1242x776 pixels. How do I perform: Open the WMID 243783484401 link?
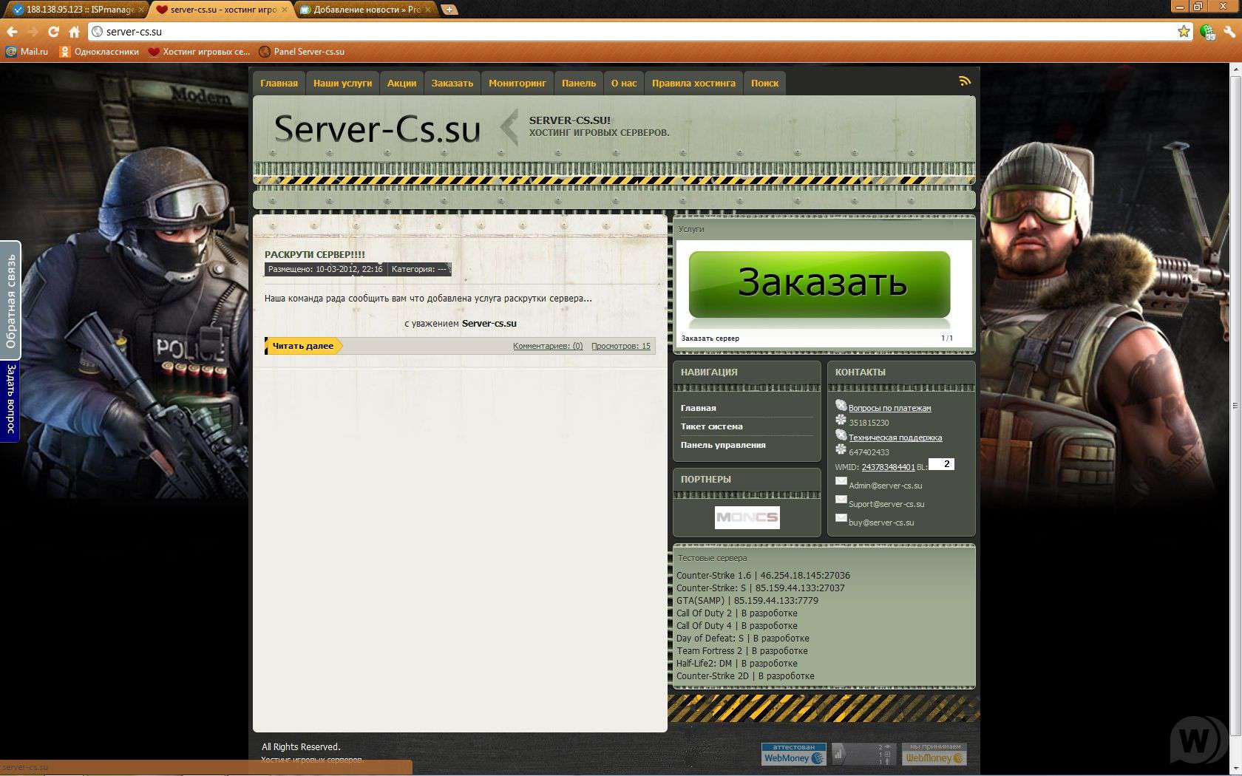(888, 467)
